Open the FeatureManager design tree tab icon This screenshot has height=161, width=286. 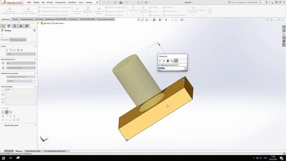[3, 26]
